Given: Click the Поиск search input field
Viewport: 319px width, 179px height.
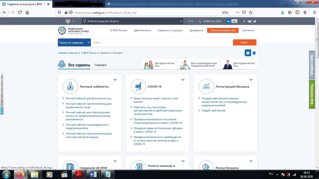Looking at the screenshot, I should (x=162, y=43).
